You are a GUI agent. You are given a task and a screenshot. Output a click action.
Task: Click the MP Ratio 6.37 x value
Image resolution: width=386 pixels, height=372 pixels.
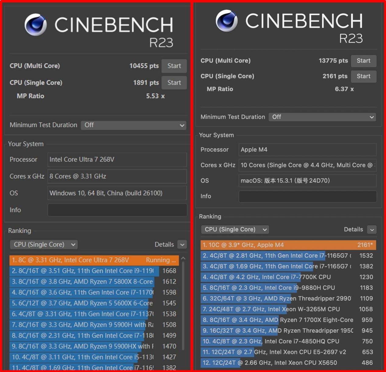pos(344,89)
